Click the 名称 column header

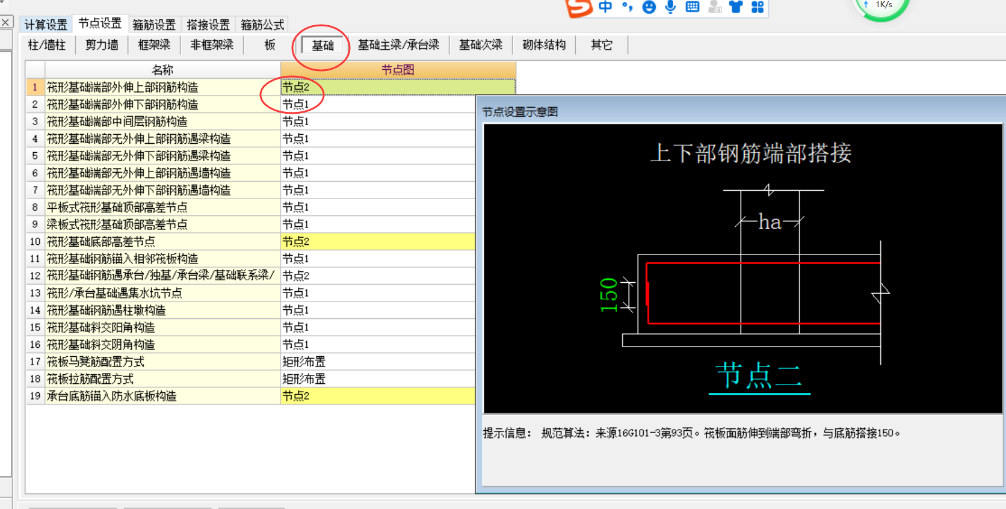click(x=162, y=70)
